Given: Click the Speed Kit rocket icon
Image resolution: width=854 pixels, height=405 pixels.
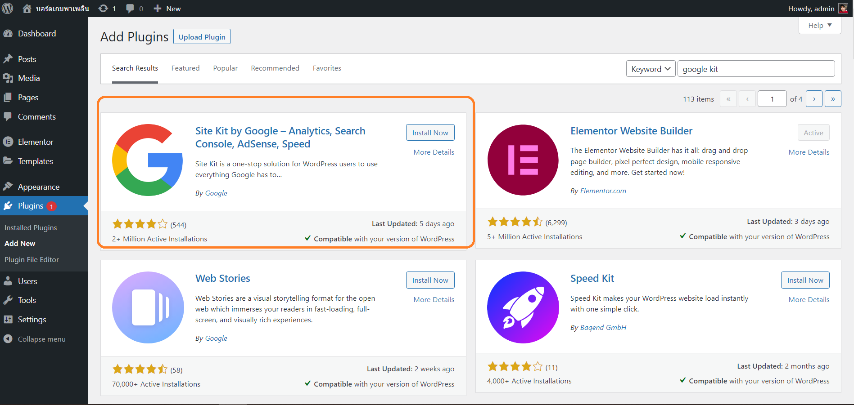Looking at the screenshot, I should 523,307.
